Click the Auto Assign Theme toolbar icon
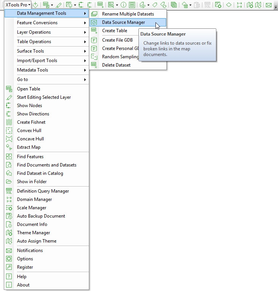Image resolution: width=278 pixels, height=291 pixels. pyautogui.click(x=258, y=5)
